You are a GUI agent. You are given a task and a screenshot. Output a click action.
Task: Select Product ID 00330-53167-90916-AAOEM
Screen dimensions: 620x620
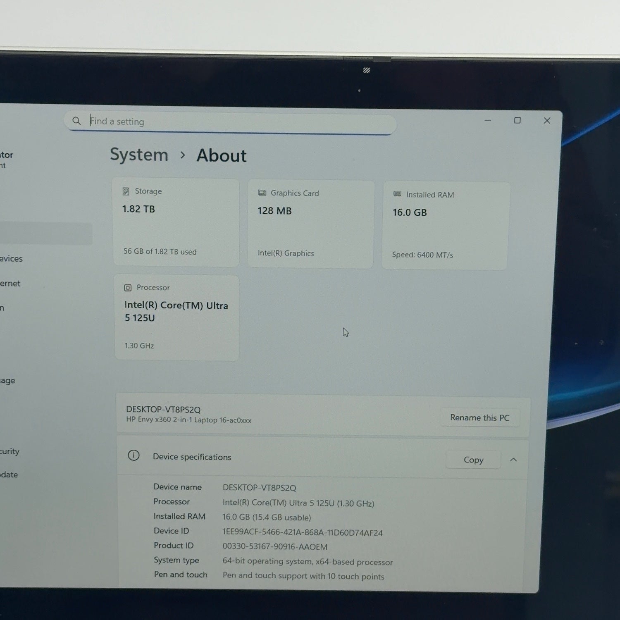tap(275, 546)
